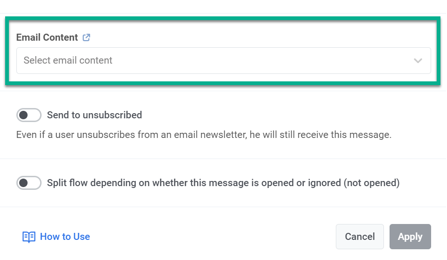Expand the chevron arrow in email content field
Screen dimensions: 447x260
[418, 61]
